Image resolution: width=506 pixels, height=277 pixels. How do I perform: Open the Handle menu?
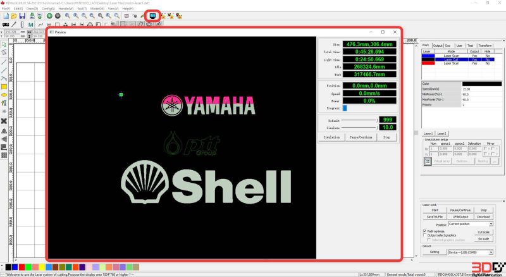[66, 9]
